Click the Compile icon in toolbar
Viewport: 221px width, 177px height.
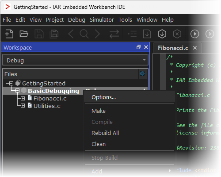(x=147, y=34)
